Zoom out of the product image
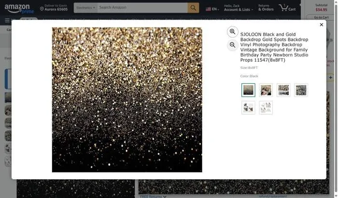338x198 pixels. 232,45
